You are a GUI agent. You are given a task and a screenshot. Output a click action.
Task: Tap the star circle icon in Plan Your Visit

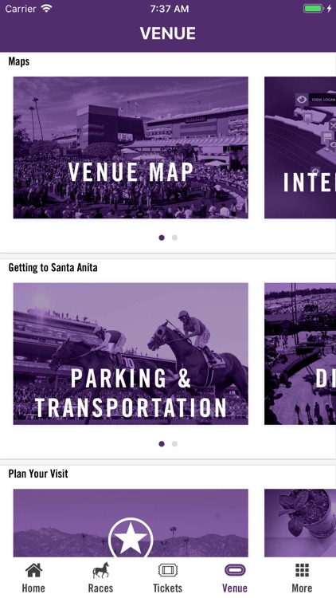(x=131, y=537)
